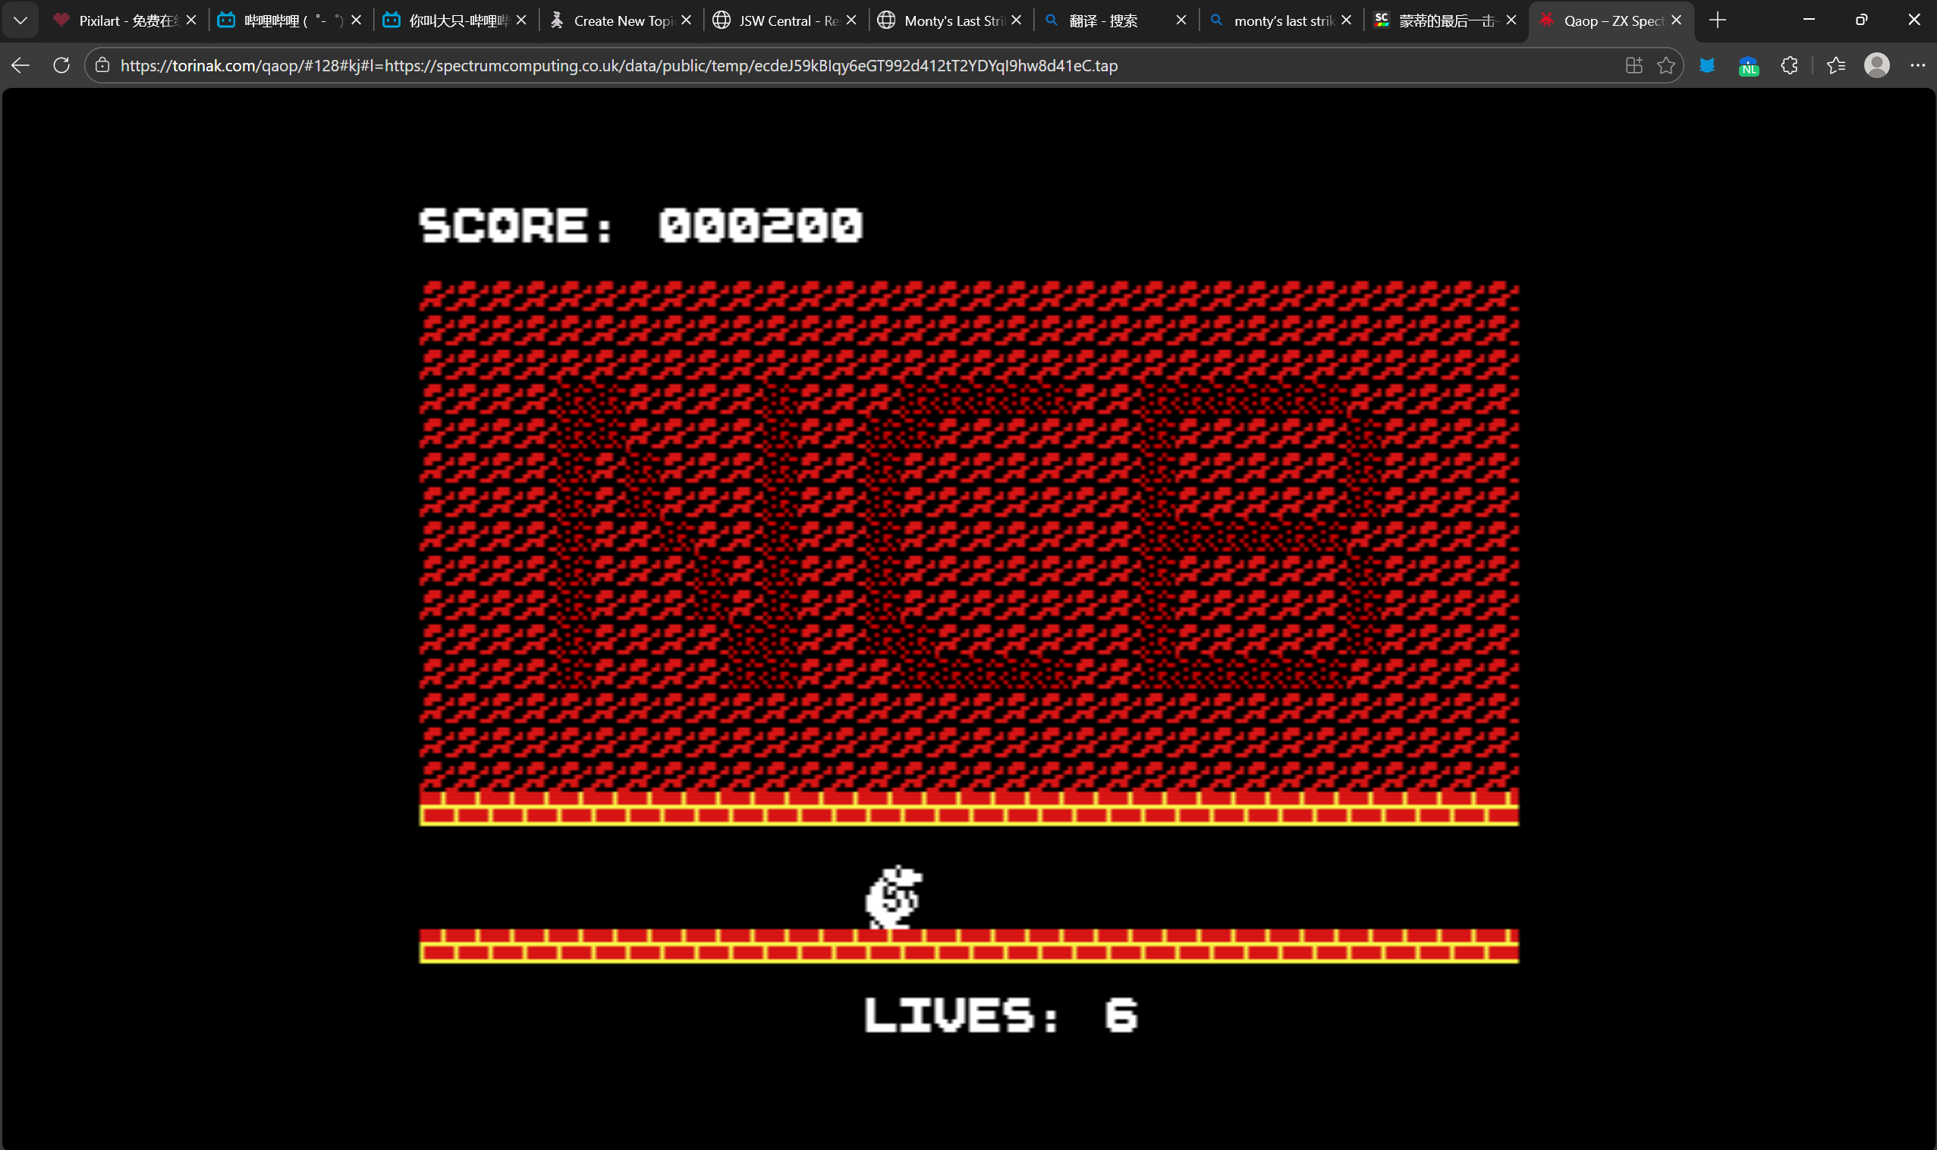This screenshot has width=1937, height=1150.
Task: View site information lock icon
Action: pyautogui.click(x=102, y=65)
